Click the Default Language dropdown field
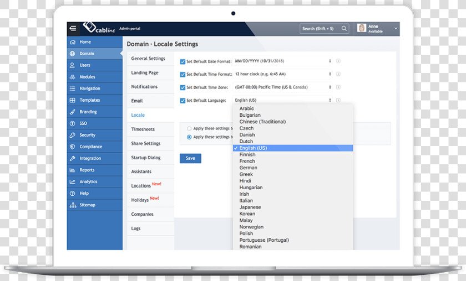The height and width of the screenshot is (281, 466). tap(283, 100)
